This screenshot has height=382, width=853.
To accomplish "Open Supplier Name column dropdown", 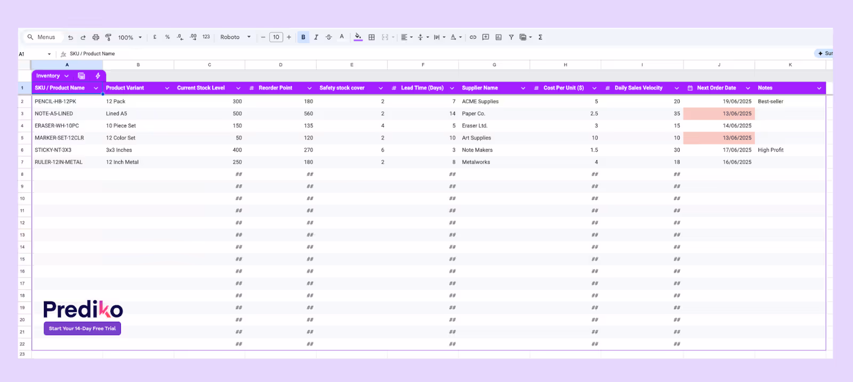I will (523, 88).
